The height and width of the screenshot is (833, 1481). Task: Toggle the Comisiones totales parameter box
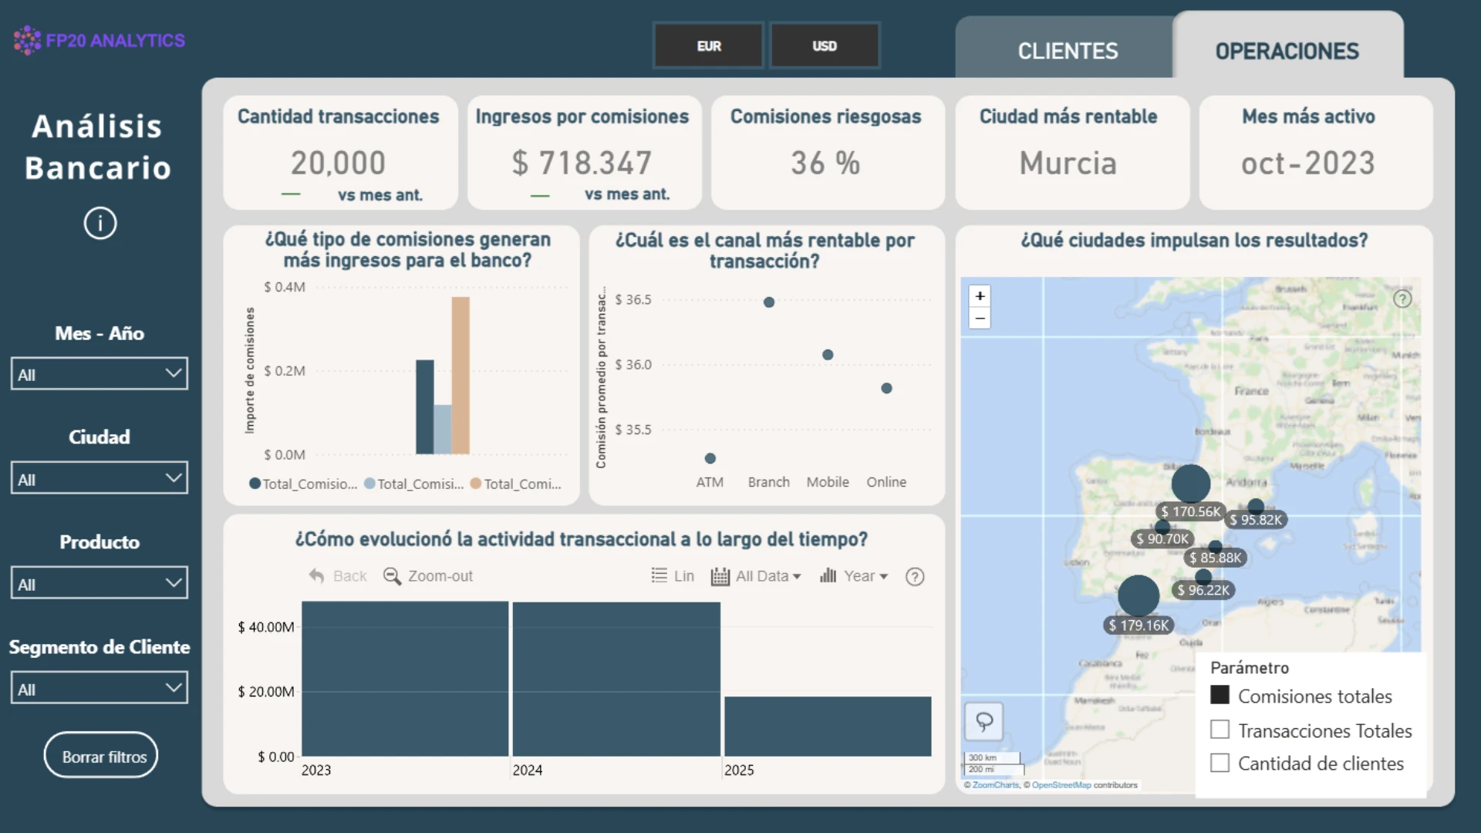1220,695
